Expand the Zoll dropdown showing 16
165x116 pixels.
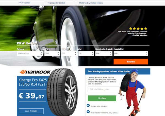point(86,53)
